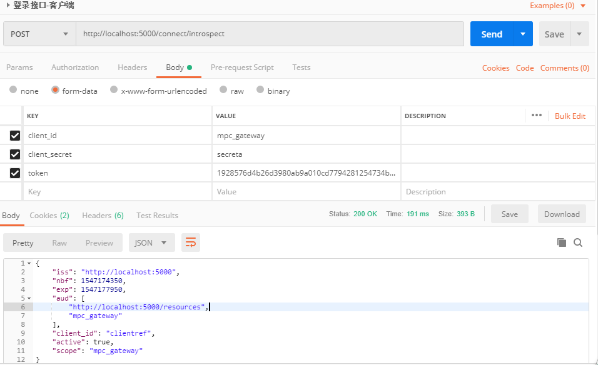Choose x-www-form-urlencoded body option
This screenshot has width=598, height=365.
tap(114, 90)
